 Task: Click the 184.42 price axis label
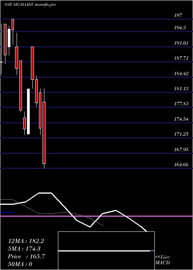click(x=181, y=74)
